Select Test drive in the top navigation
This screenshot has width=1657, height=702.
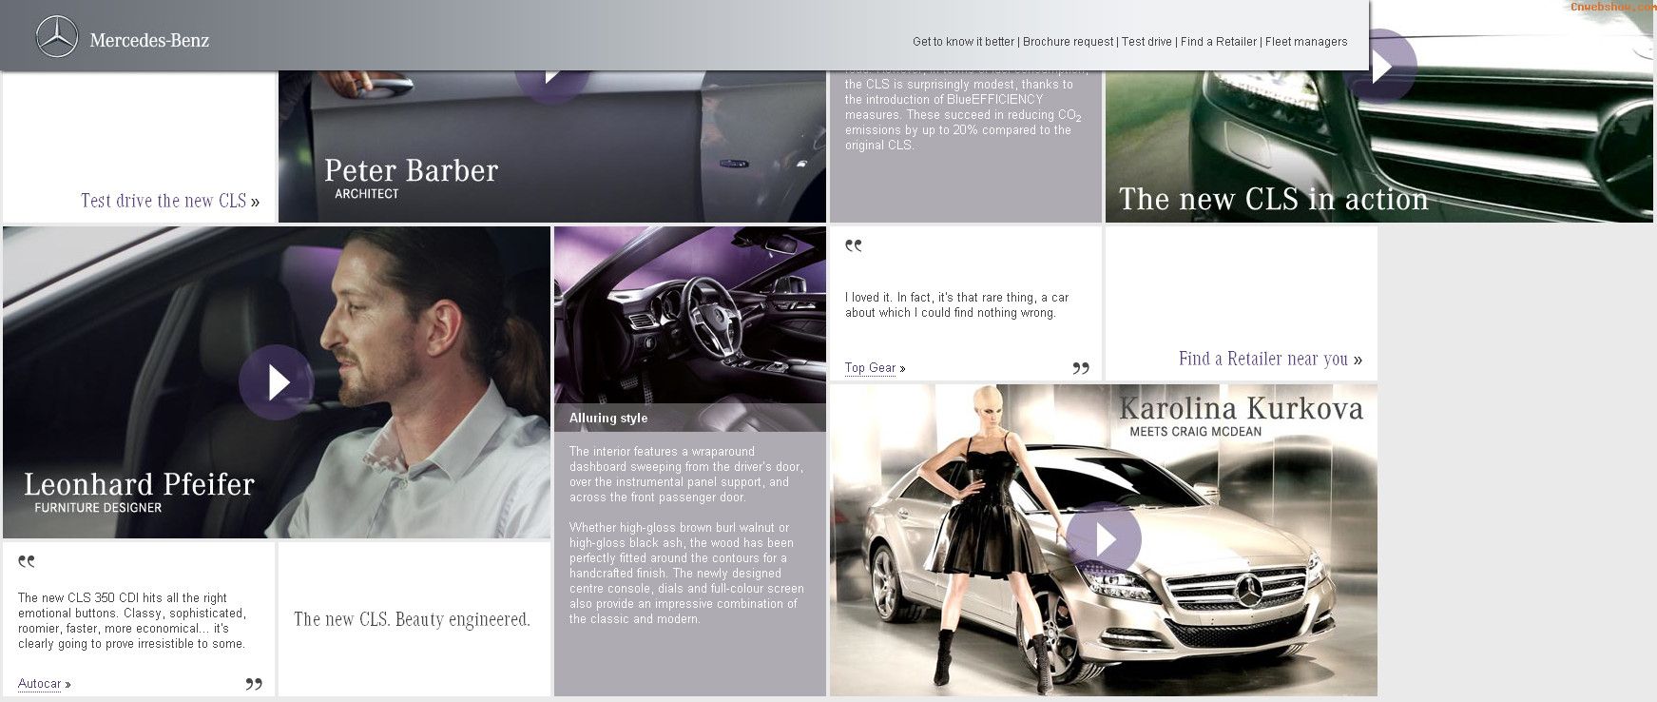click(1146, 42)
